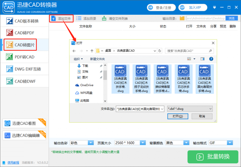Viewport: 241px width, 167px height.
Task: Open CAD转PDF conversion mode
Action: [24, 33]
